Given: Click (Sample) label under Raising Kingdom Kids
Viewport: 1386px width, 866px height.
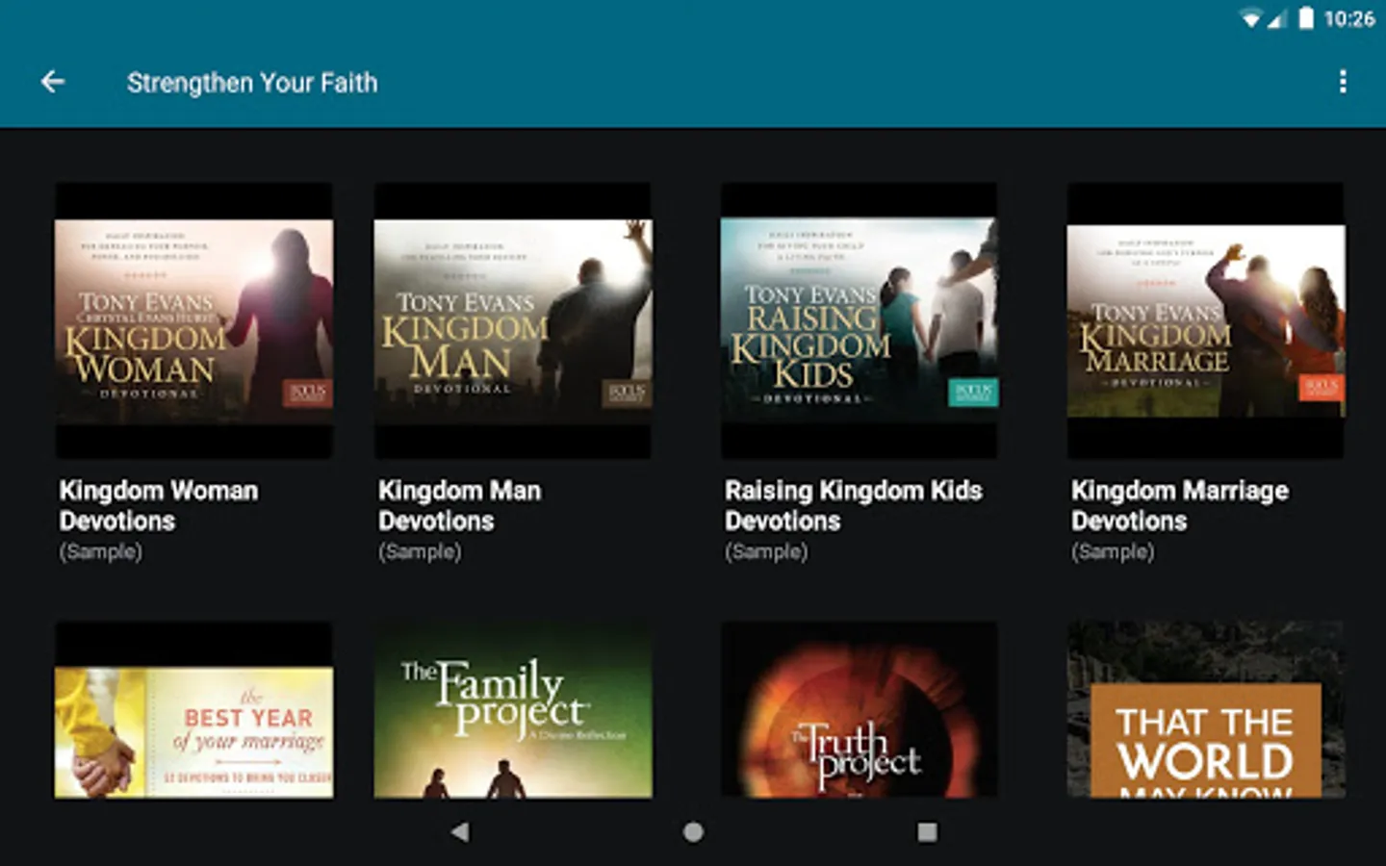Looking at the screenshot, I should 766,551.
